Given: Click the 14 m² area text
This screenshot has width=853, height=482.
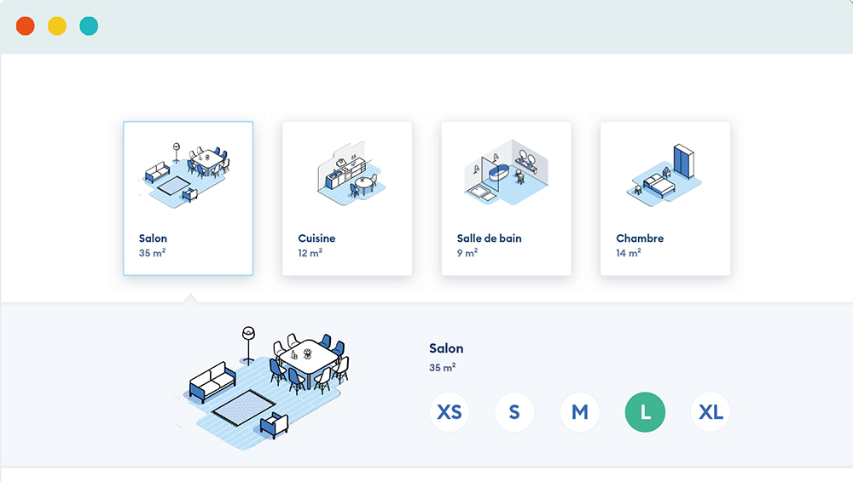Looking at the screenshot, I should (628, 253).
